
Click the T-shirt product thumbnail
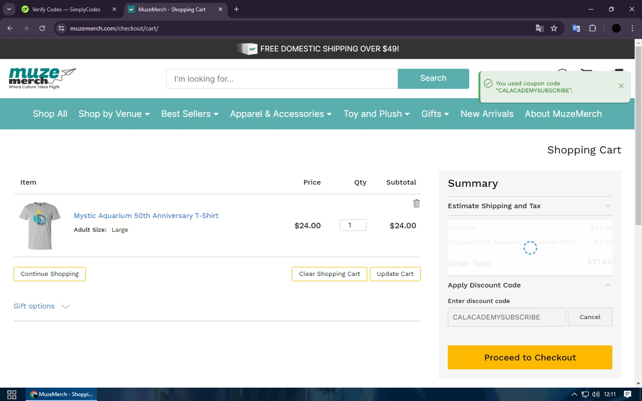(x=40, y=226)
